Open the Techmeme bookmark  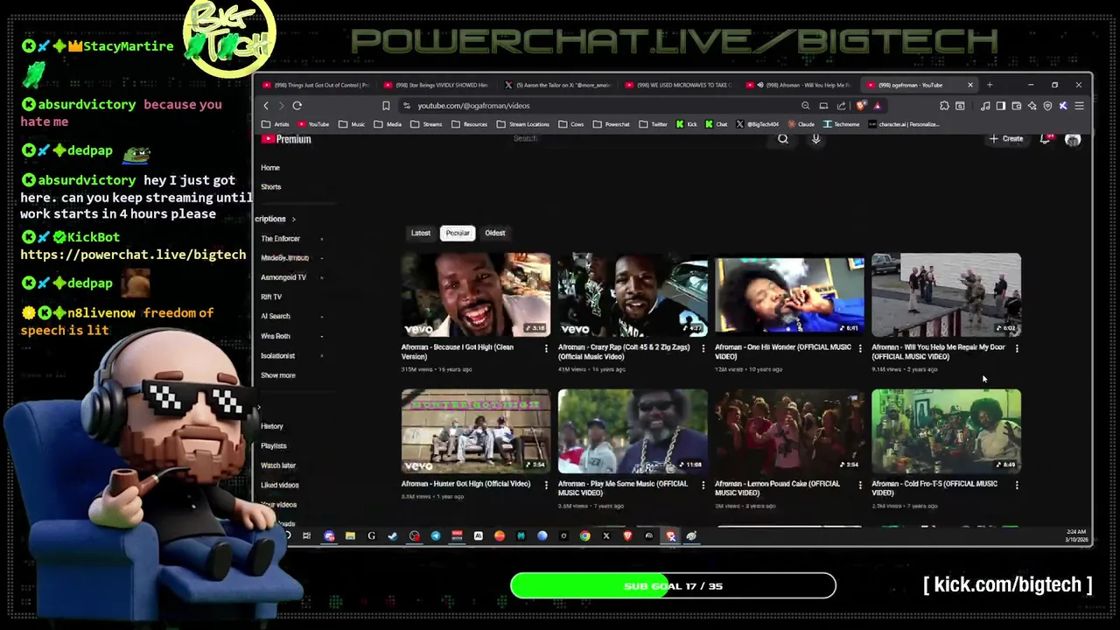pos(841,124)
